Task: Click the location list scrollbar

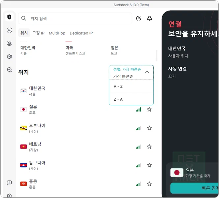Action: tap(156, 56)
